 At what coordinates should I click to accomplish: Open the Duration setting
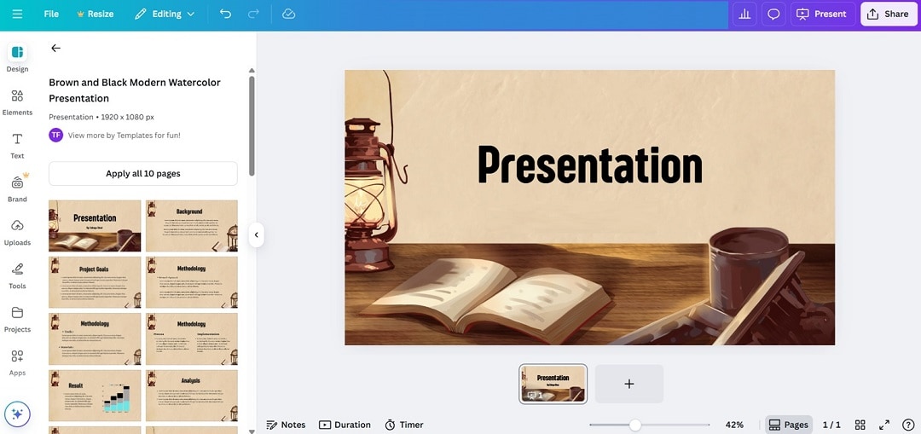click(345, 425)
